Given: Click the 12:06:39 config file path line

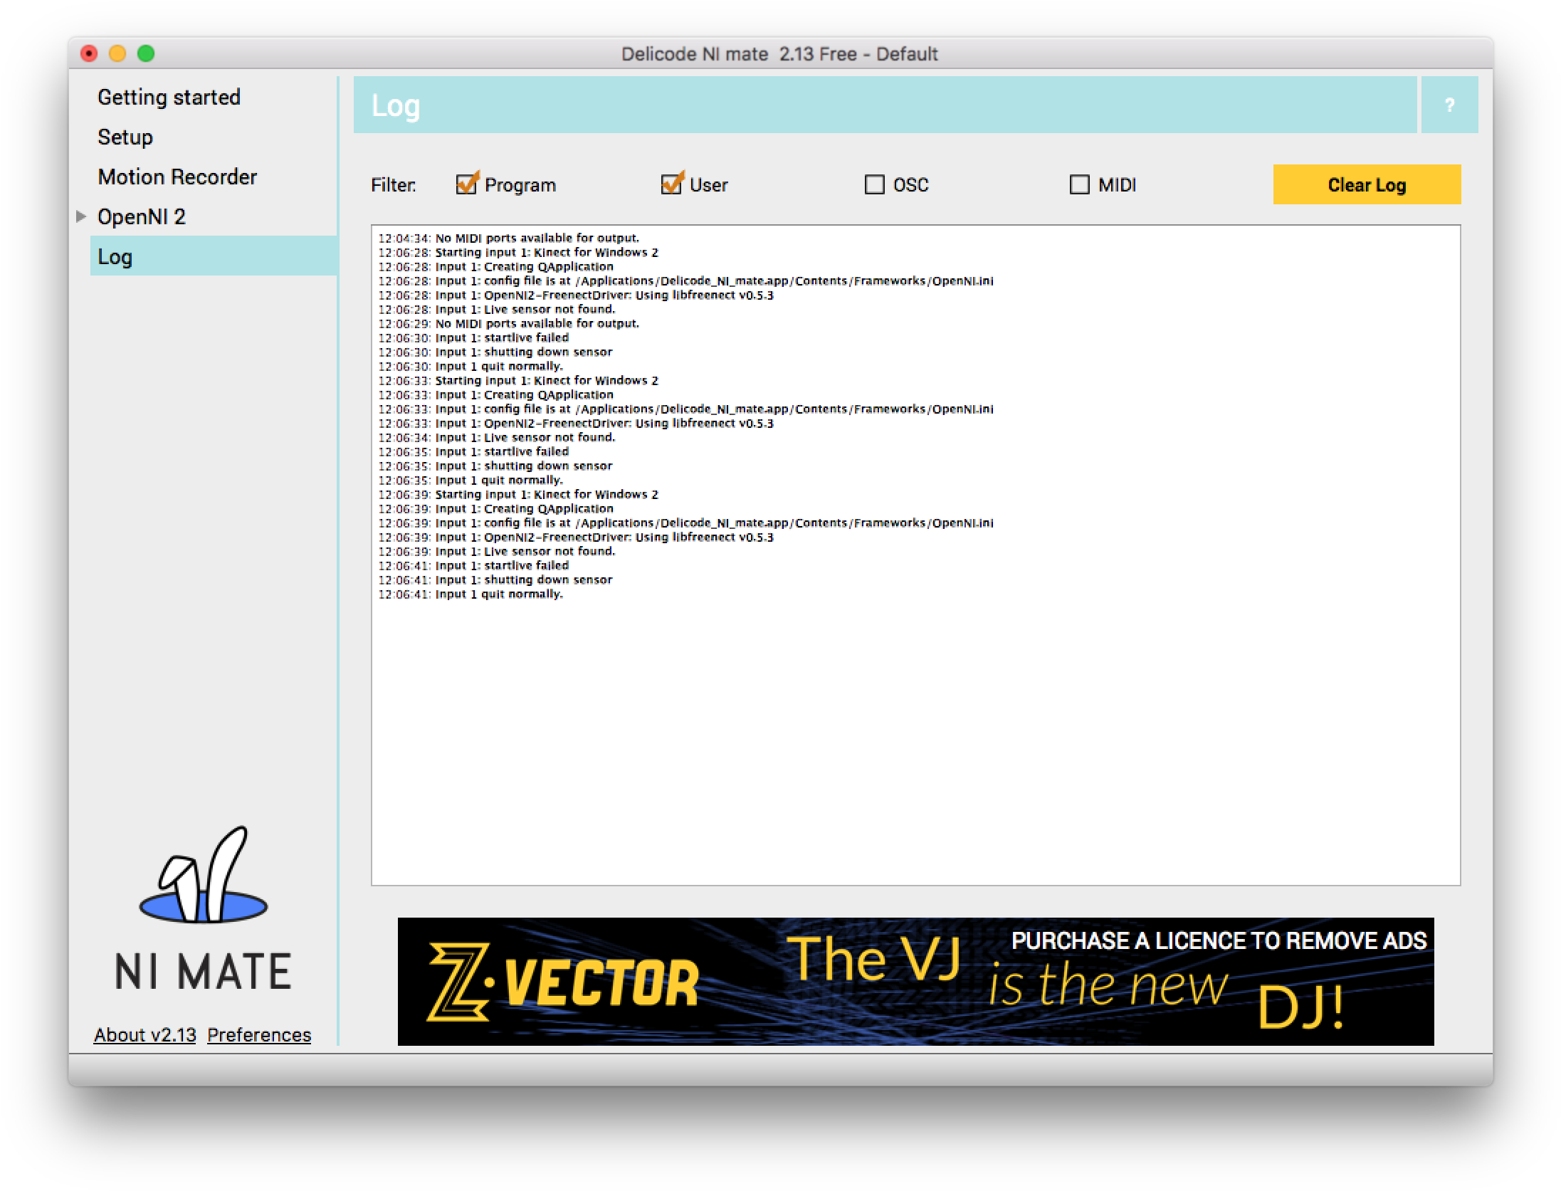Looking at the screenshot, I should (x=685, y=523).
